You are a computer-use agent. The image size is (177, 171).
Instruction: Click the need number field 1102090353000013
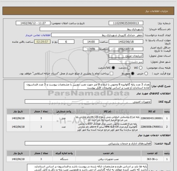click(126, 23)
